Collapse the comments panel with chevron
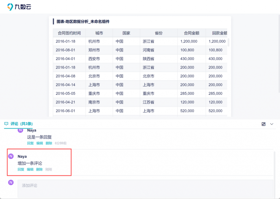280x199 pixels. 272,124
